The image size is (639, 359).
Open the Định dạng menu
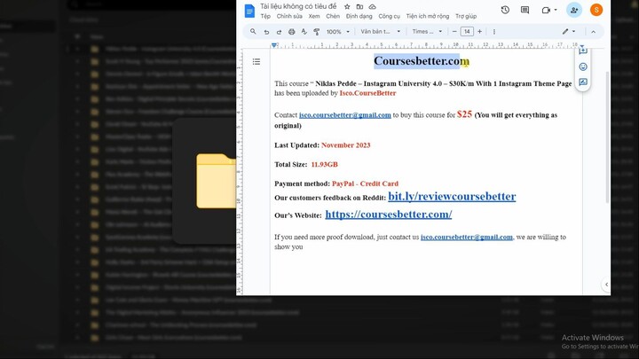(x=359, y=16)
